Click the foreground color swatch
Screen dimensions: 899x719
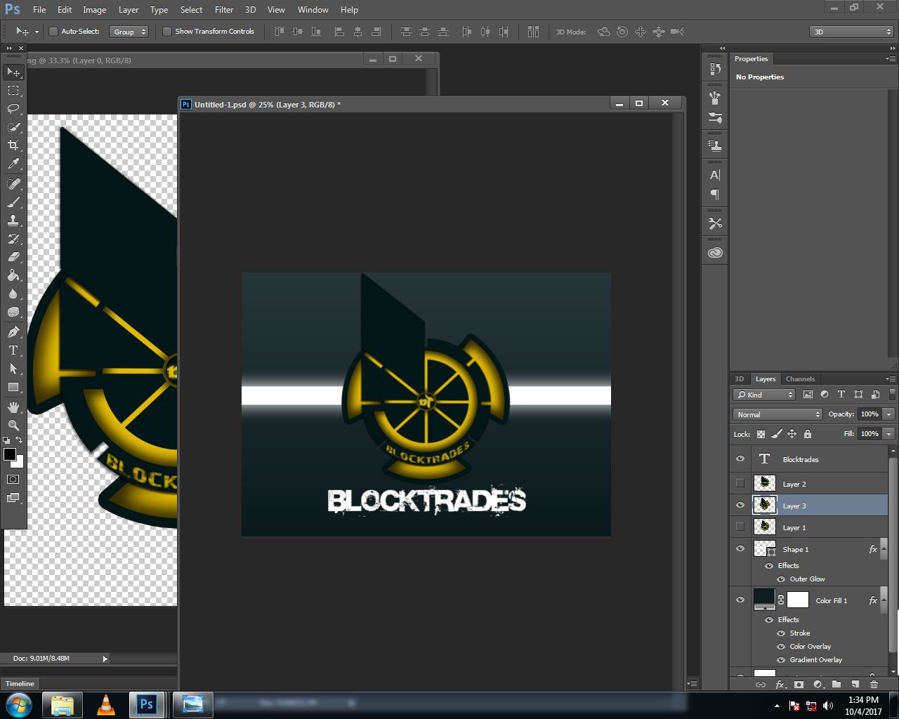click(10, 454)
